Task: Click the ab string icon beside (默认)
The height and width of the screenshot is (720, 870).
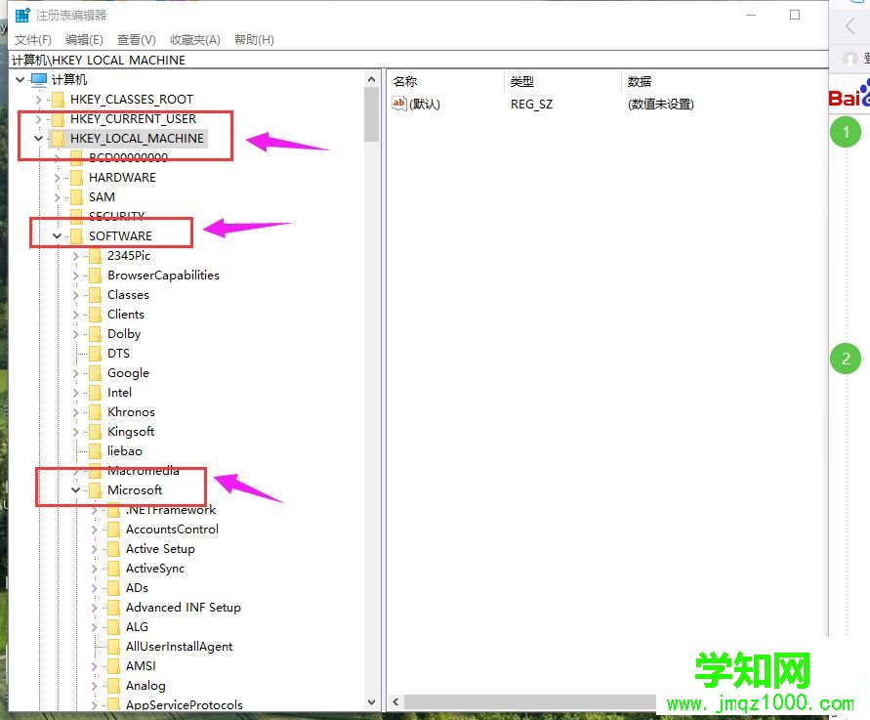Action: 400,104
